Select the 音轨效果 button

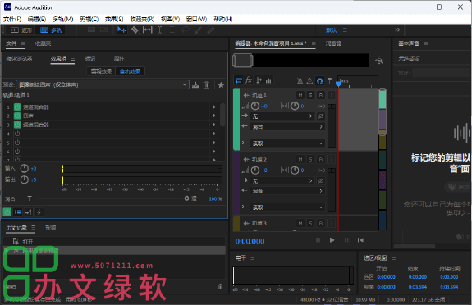pos(130,71)
